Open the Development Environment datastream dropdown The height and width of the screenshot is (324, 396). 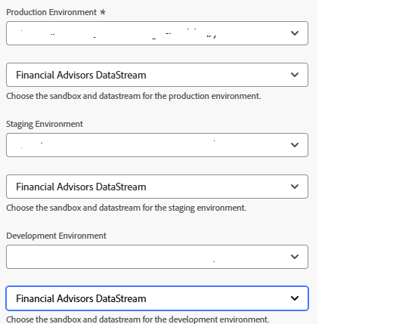[x=157, y=298]
